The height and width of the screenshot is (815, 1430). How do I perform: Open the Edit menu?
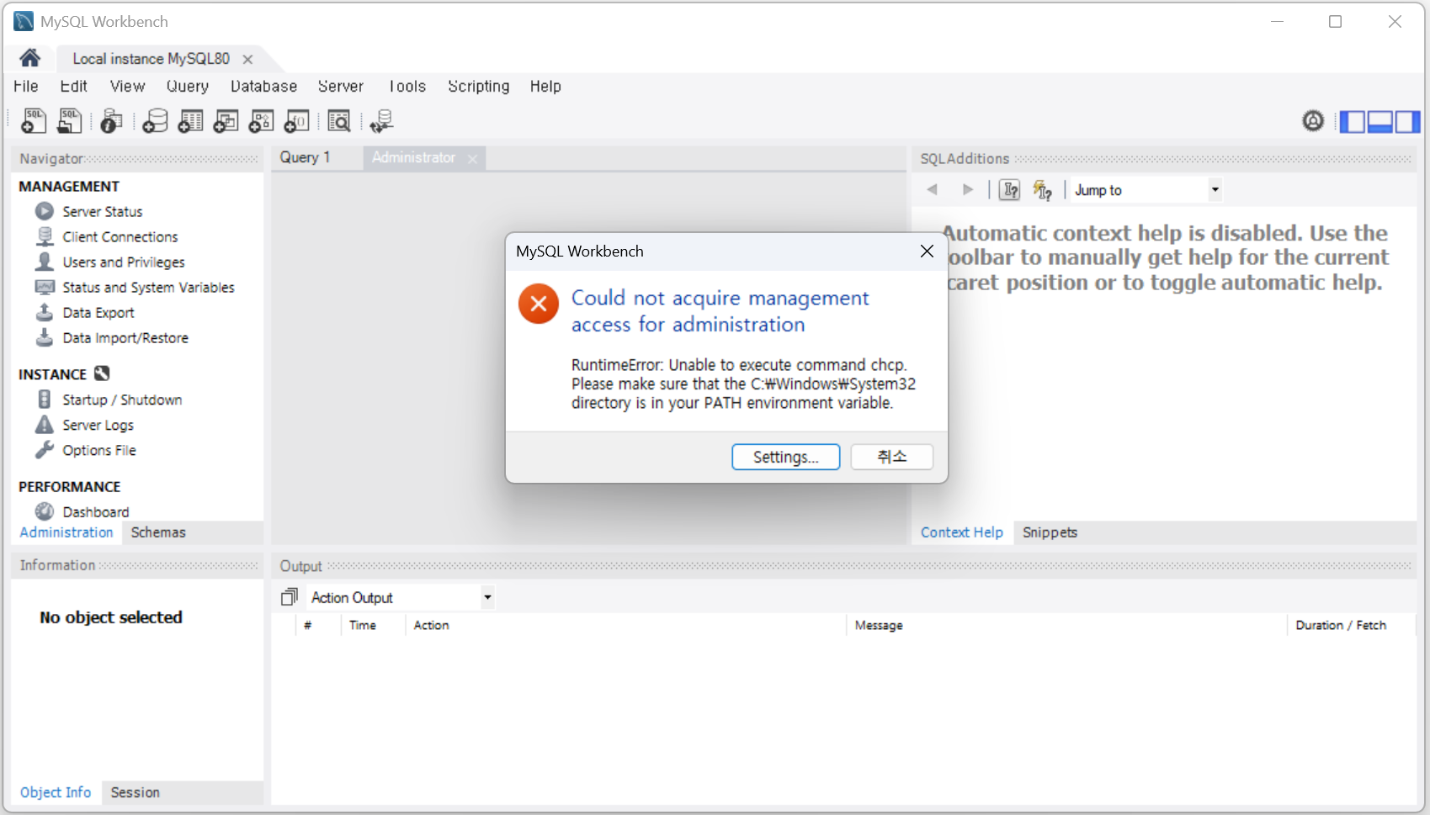click(x=74, y=87)
